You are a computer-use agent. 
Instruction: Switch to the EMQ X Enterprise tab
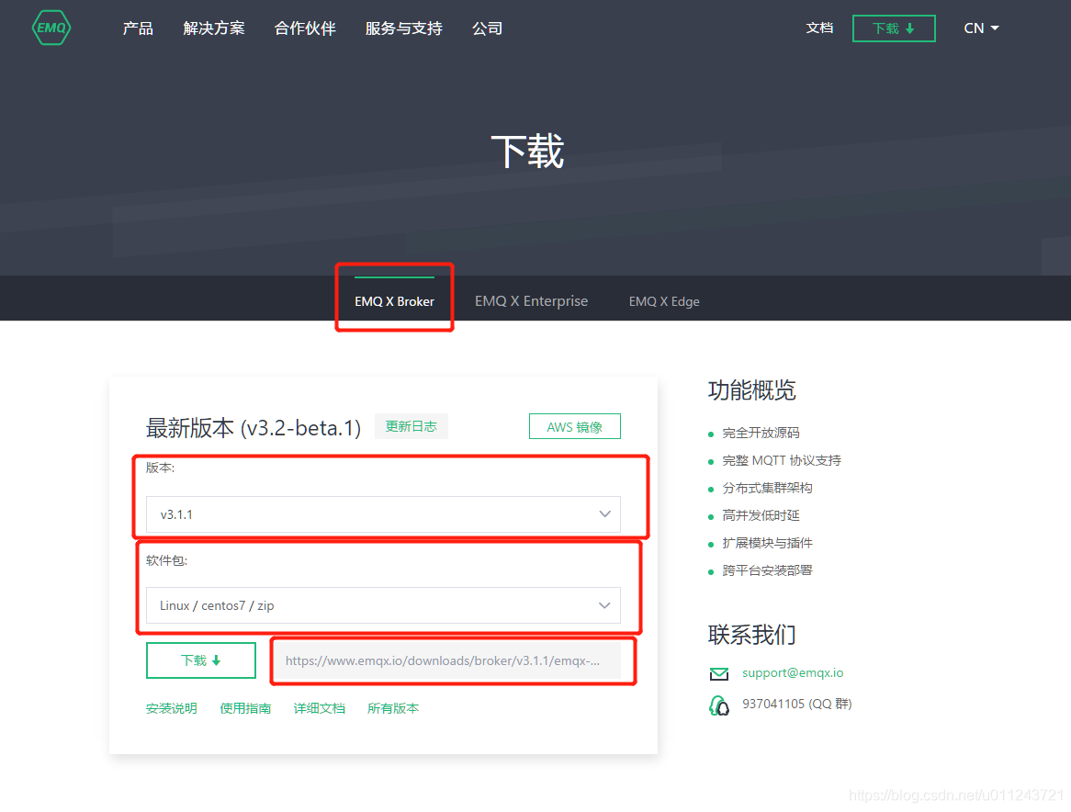[x=532, y=301]
